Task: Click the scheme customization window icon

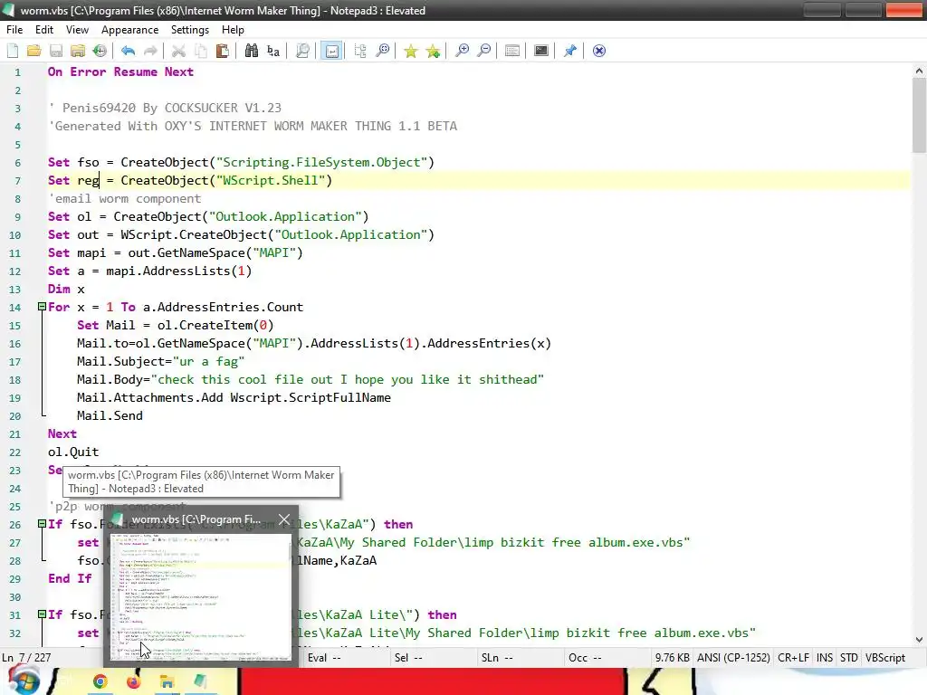Action: click(512, 51)
